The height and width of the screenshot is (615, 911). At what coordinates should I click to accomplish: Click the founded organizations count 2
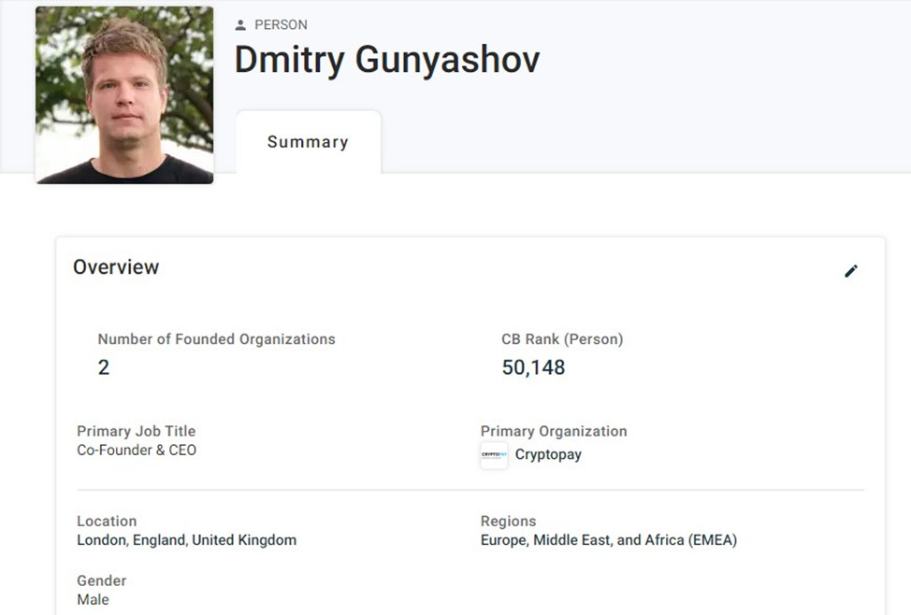(x=104, y=367)
